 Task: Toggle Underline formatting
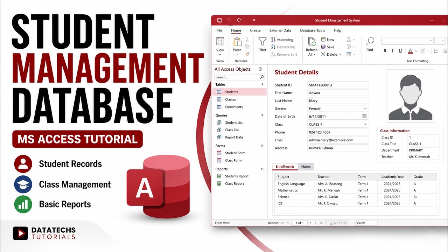coord(400,51)
